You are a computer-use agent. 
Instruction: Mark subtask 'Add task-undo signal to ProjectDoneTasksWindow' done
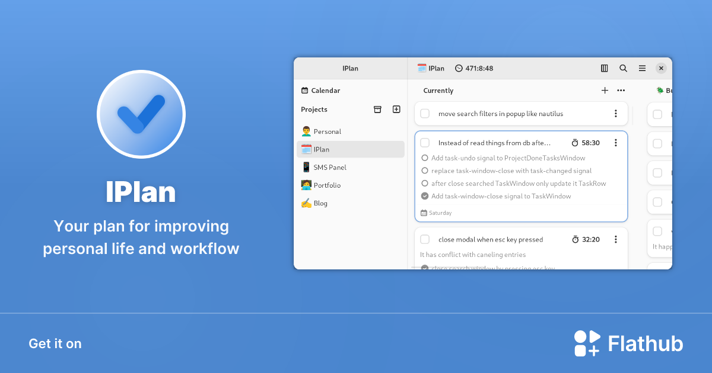coord(425,157)
